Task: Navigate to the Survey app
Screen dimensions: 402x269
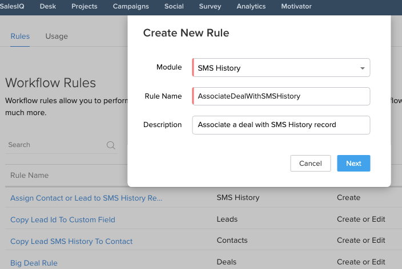Action: click(x=210, y=6)
